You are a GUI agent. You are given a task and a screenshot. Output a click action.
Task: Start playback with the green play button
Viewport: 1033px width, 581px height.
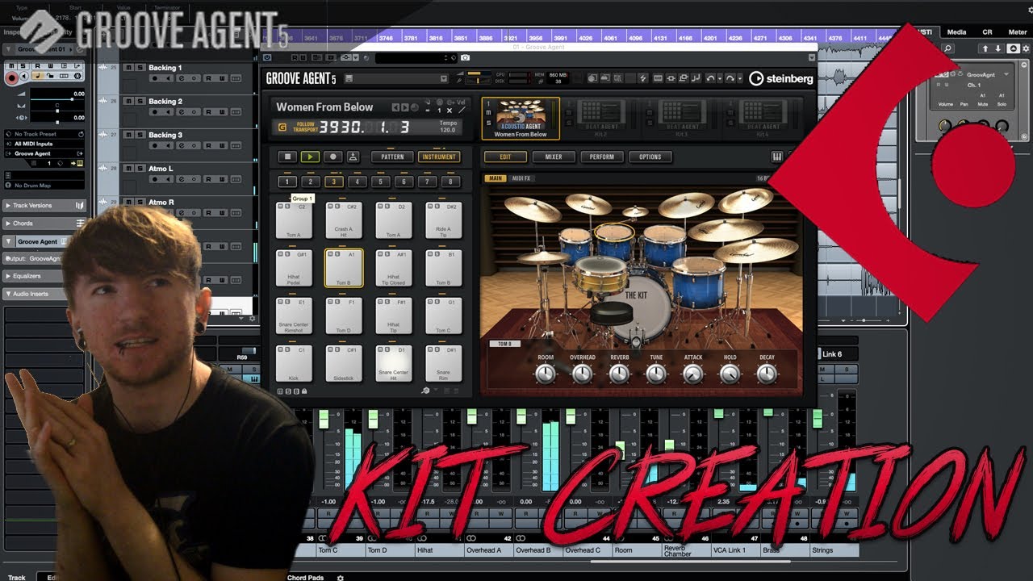[309, 157]
